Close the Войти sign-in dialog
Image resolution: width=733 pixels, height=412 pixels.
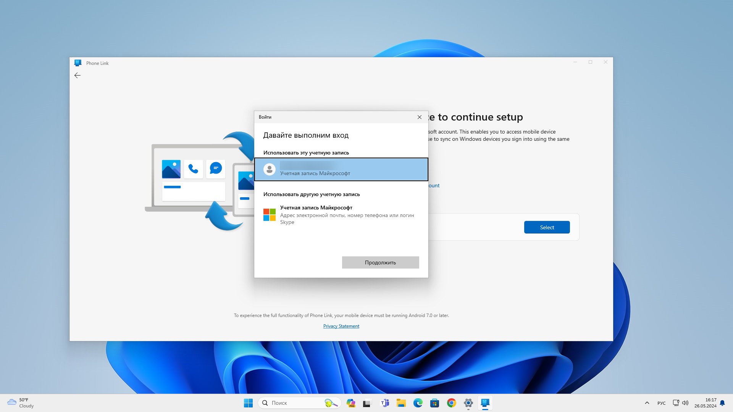[419, 117]
